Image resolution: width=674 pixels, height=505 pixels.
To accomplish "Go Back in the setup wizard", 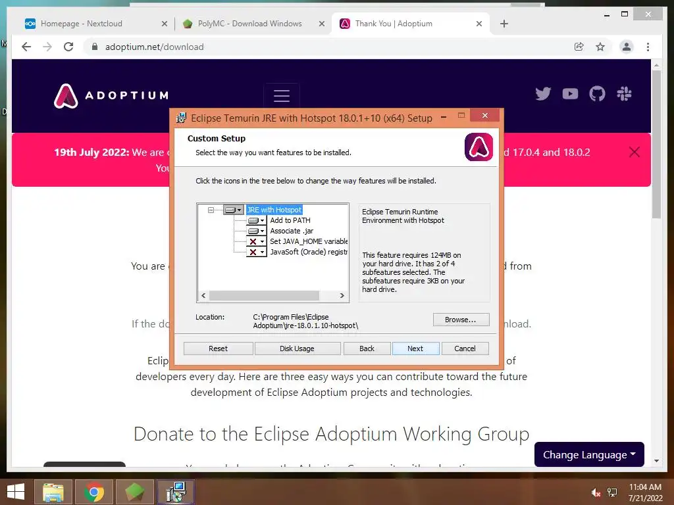I will (367, 349).
